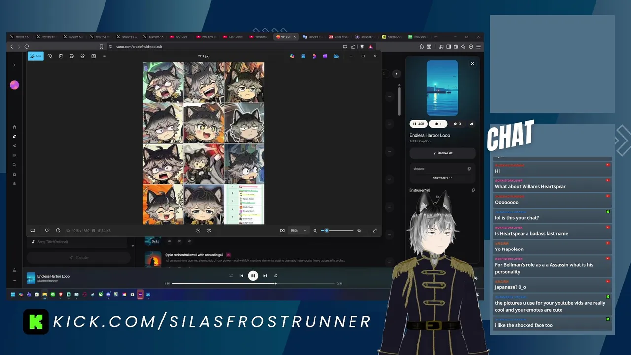The height and width of the screenshot is (355, 631).
Task: Go back in browser history
Action: tap(12, 47)
